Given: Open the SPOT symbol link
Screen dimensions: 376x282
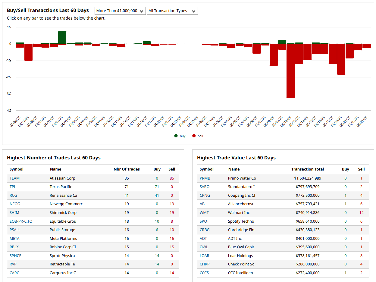Looking at the screenshot, I should (204, 221).
